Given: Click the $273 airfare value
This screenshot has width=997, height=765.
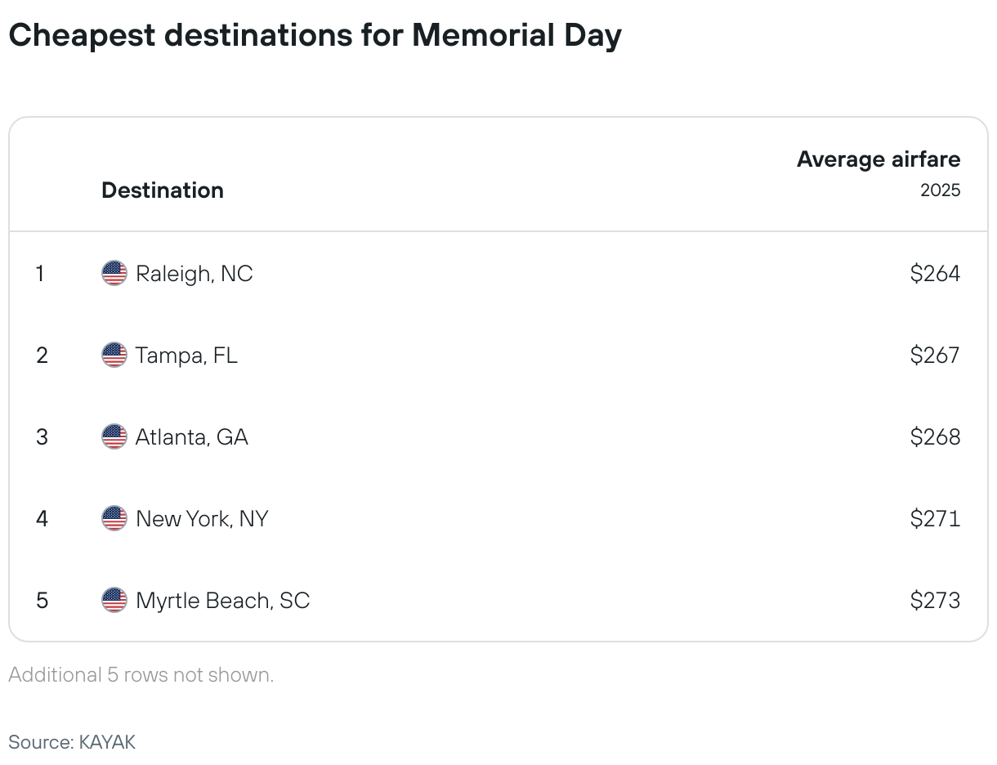Looking at the screenshot, I should point(935,601).
